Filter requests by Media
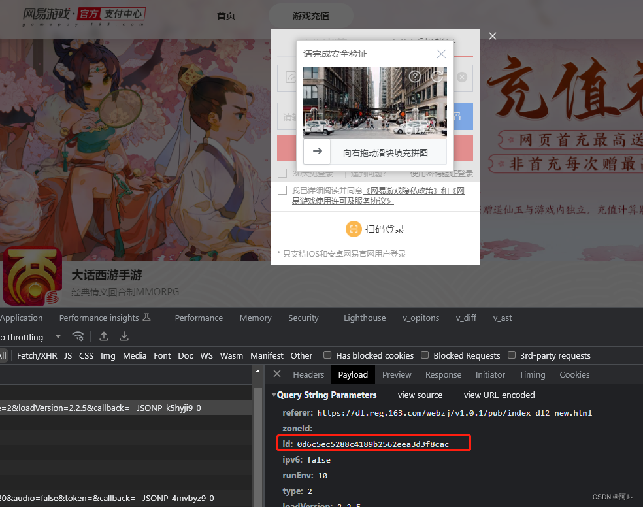Screen dimensions: 643x507 pyautogui.click(x=135, y=356)
